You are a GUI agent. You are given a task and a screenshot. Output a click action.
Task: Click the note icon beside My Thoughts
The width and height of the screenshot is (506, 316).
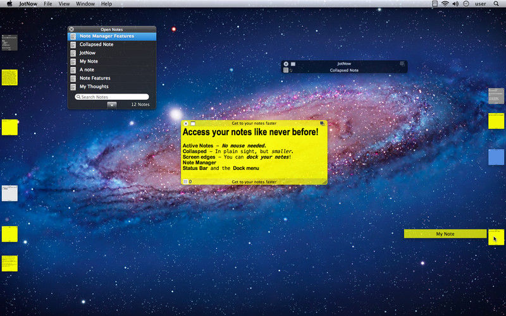click(73, 87)
